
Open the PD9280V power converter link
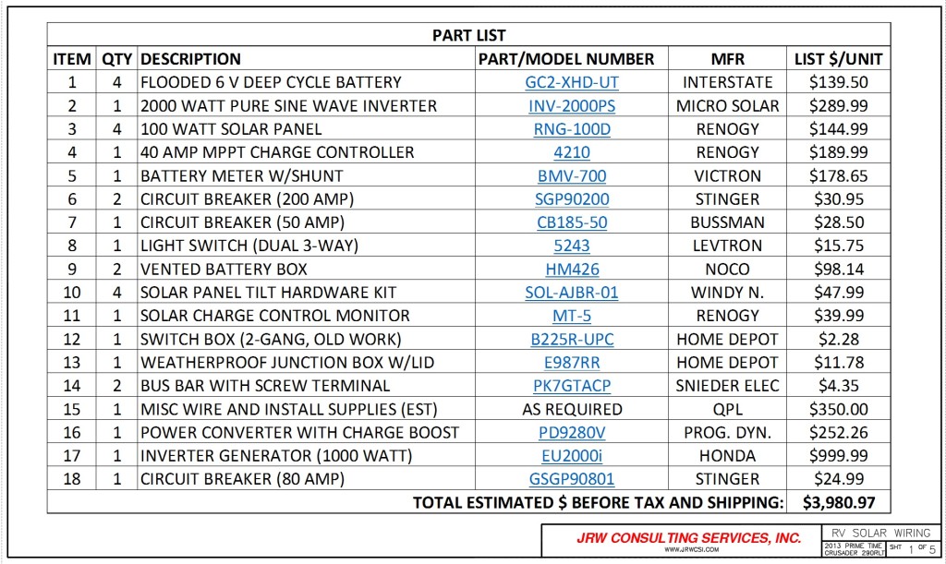(x=571, y=433)
